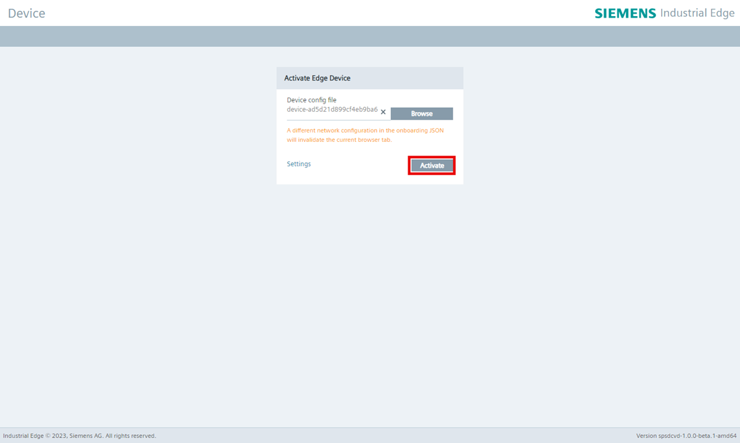Click the word "JSON" in the warning
740x443 pixels.
[x=435, y=131]
